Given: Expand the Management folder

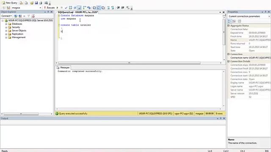Looking at the screenshot, I should pos(6,38).
